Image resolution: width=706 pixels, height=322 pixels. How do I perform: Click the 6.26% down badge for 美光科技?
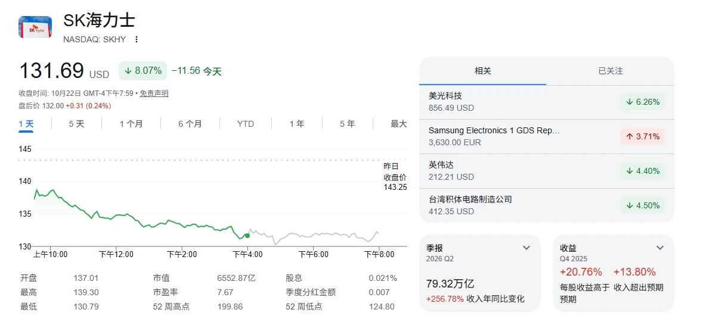pos(643,102)
